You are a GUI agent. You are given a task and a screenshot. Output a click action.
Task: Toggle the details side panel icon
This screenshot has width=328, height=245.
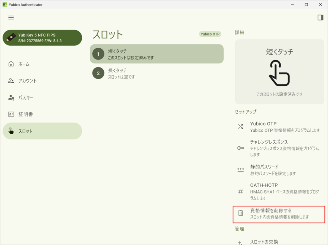click(320, 18)
